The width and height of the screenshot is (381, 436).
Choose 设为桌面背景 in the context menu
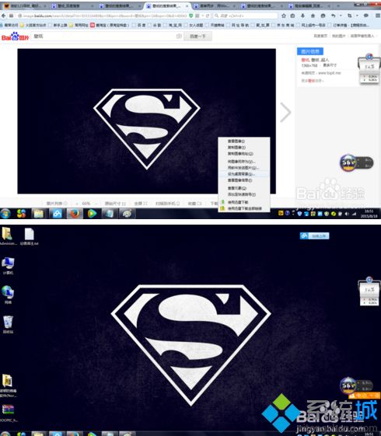coord(241,174)
